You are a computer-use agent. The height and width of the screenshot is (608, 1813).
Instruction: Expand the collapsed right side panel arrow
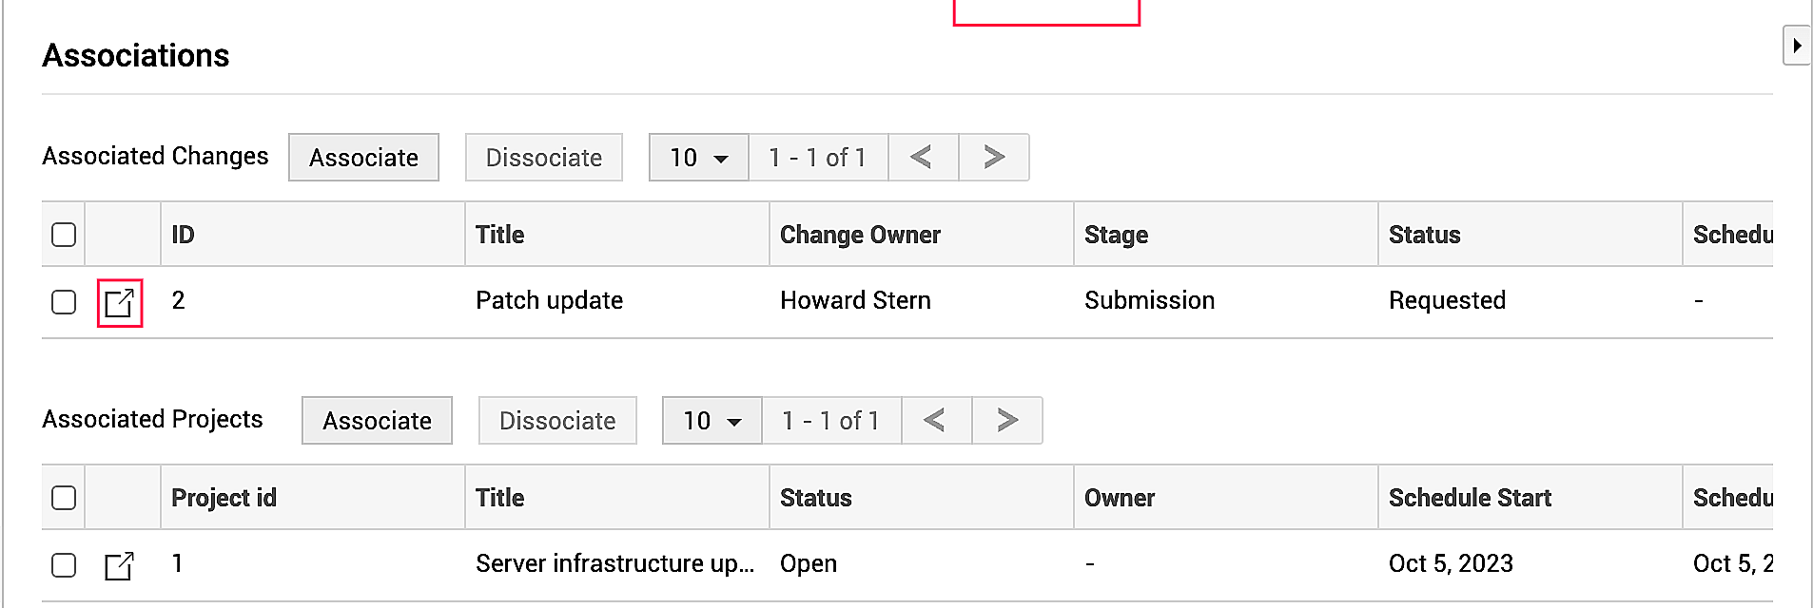(1796, 46)
